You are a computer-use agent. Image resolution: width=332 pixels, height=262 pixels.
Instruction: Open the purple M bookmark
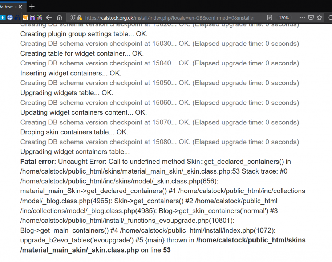click(x=33, y=17)
